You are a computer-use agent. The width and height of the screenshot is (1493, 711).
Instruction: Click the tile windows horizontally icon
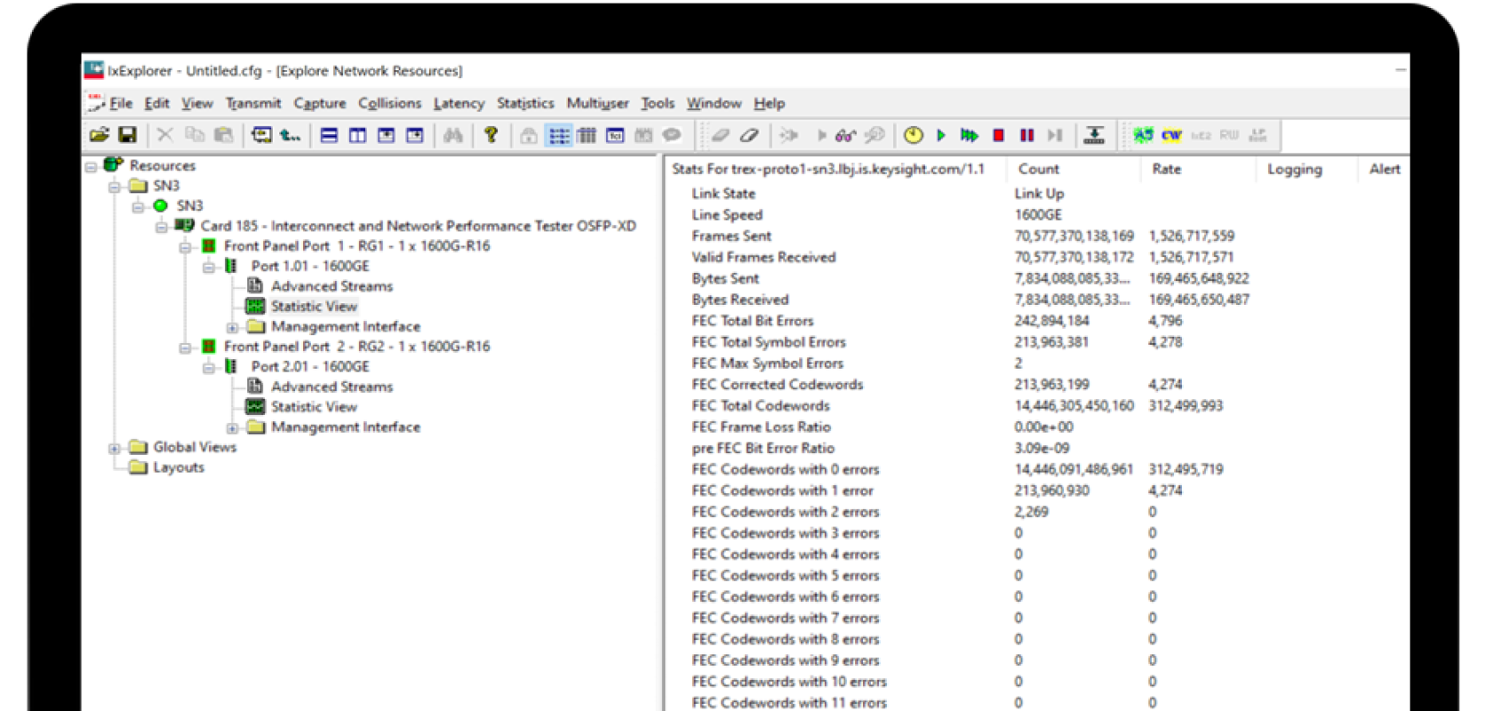329,135
